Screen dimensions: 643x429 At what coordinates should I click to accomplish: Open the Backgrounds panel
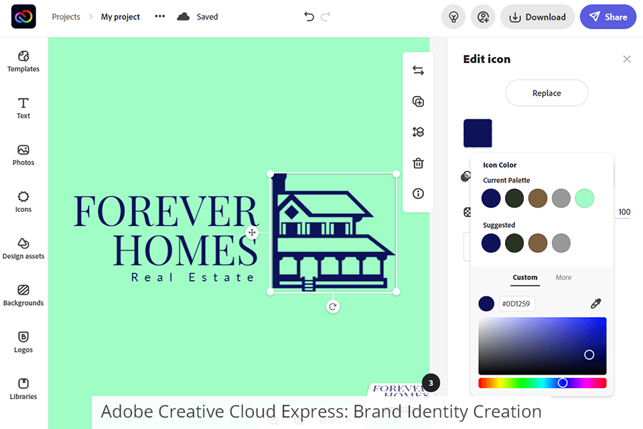click(x=23, y=296)
